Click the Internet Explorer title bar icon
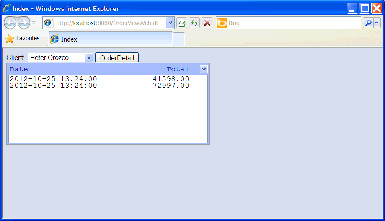Screen dimensions: 385x221 [7, 8]
